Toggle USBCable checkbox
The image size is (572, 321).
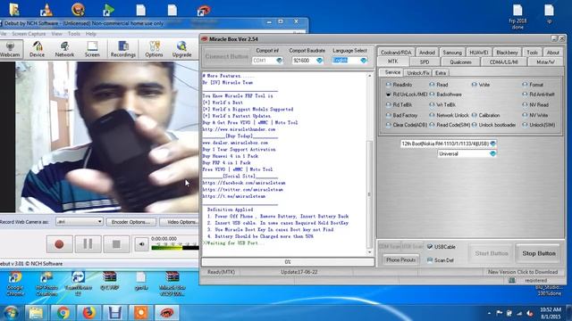click(442, 247)
